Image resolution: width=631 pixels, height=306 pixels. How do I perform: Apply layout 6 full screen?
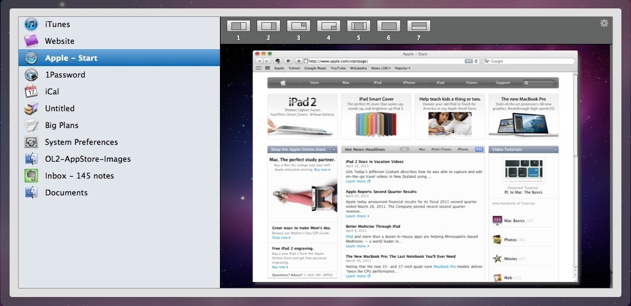click(x=389, y=26)
